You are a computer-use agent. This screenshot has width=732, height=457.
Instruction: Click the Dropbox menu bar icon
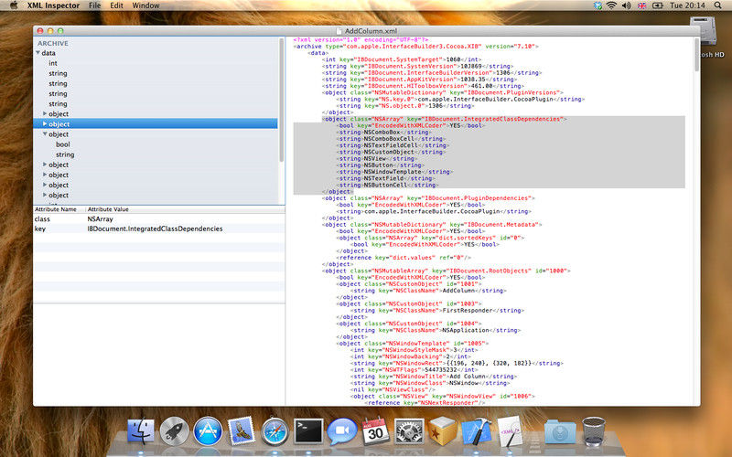click(x=597, y=5)
